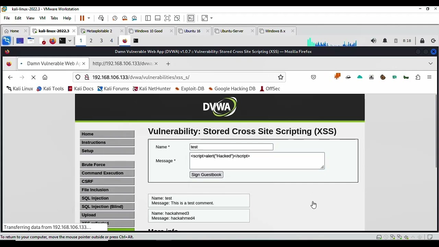Image resolution: width=439 pixels, height=247 pixels.
Task: Open the Brute Force menu item
Action: [x=107, y=165]
